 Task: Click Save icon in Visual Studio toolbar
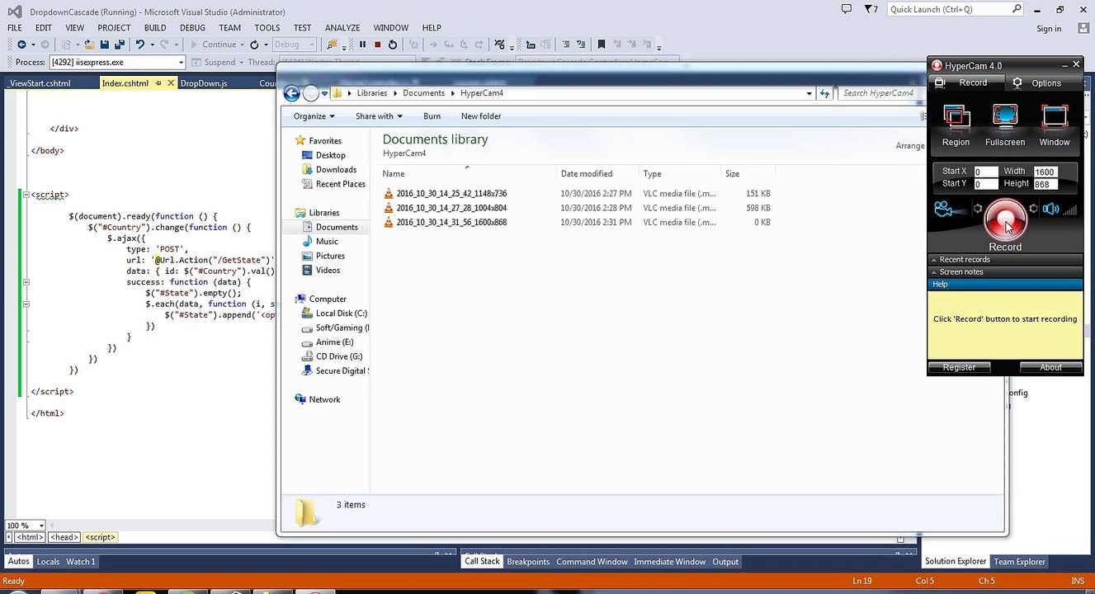coord(106,45)
